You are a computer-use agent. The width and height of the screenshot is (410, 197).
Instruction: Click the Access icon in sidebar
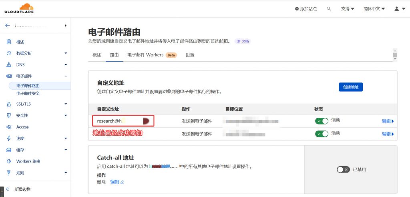click(9, 127)
